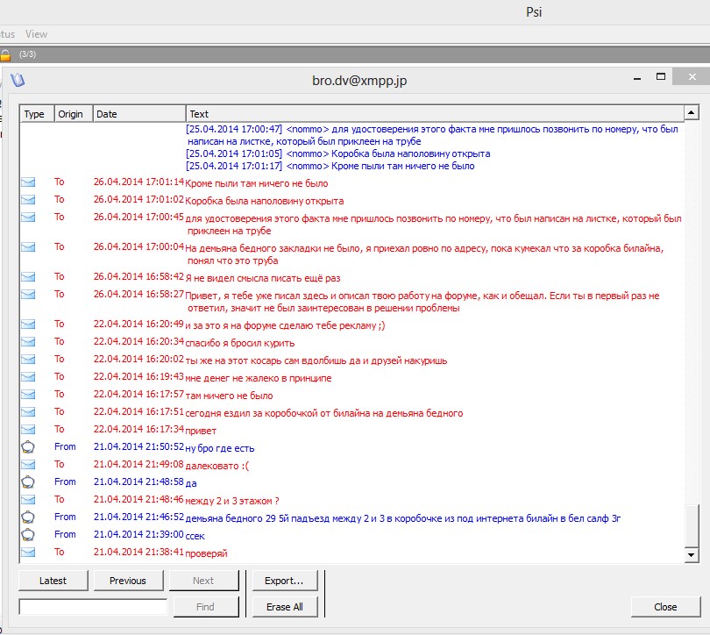This screenshot has width=710, height=635.
Task: Click the Next history button
Action: pos(203,581)
